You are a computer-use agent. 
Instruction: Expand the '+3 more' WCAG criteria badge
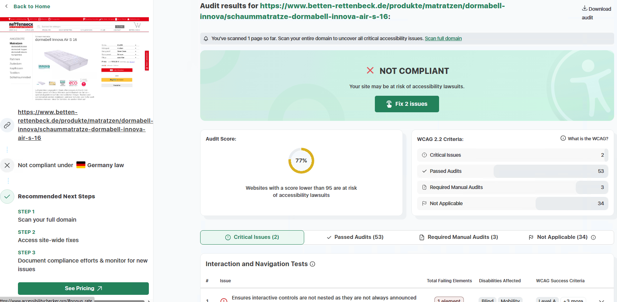(573, 300)
